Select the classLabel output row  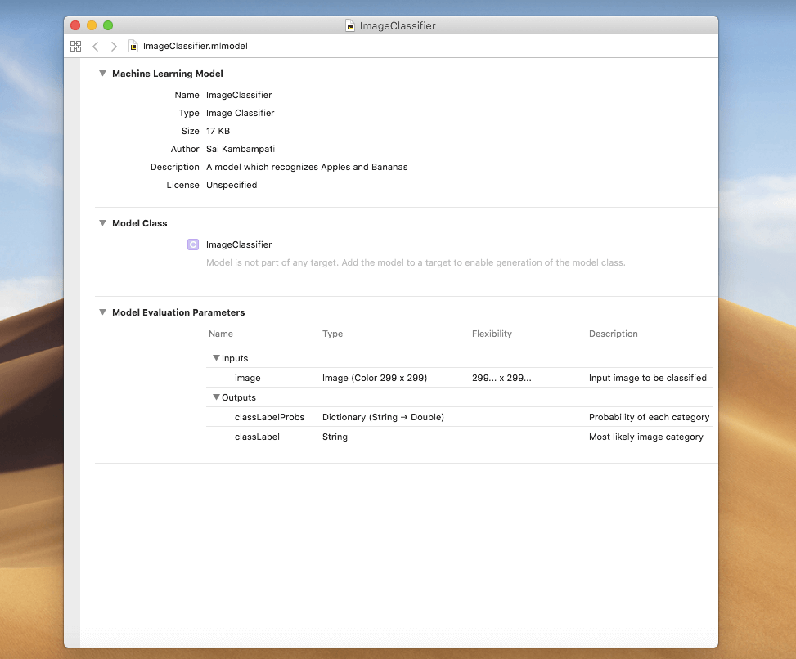[257, 437]
